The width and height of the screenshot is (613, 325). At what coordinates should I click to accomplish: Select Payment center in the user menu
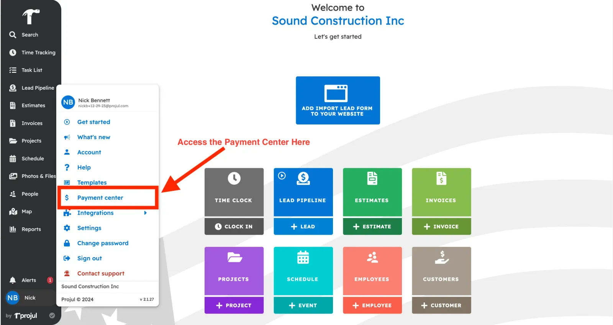click(x=100, y=198)
